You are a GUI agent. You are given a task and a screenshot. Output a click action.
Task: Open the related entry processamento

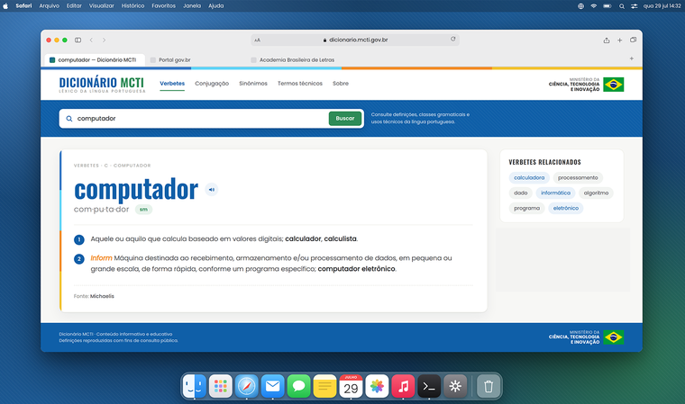coord(578,177)
